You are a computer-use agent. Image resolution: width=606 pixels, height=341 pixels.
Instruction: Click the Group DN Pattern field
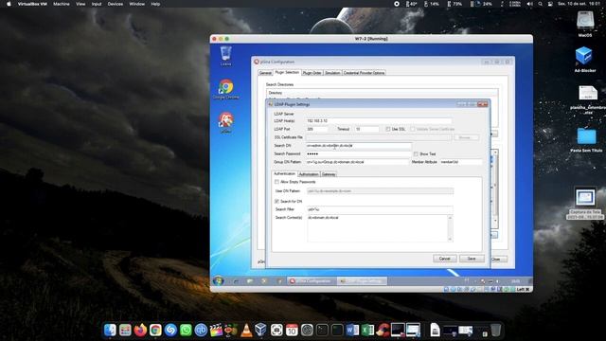[357, 162]
